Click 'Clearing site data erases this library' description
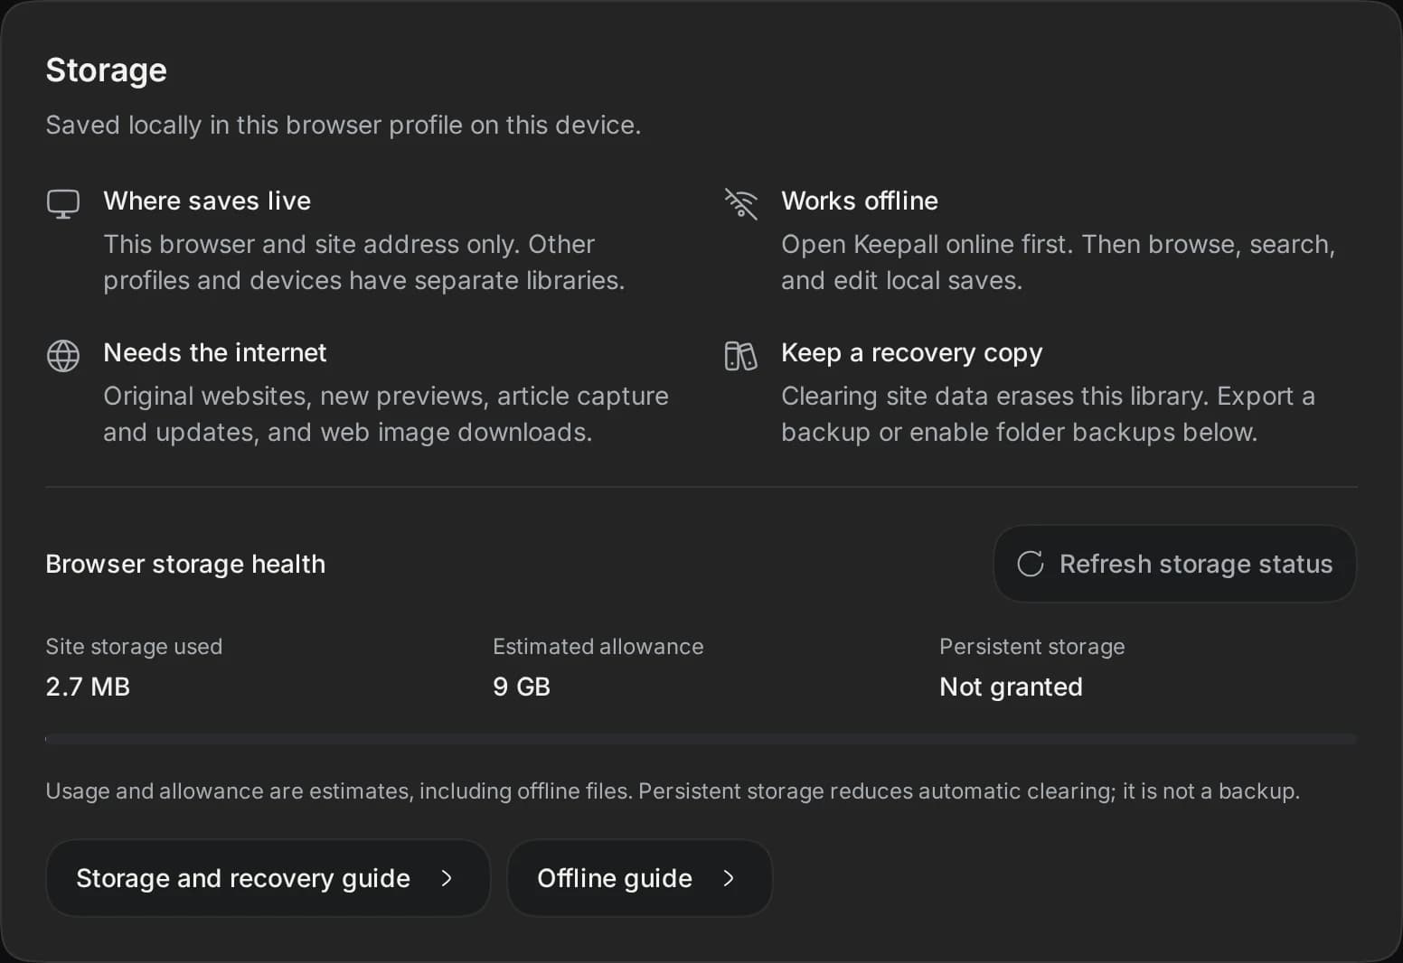This screenshot has width=1403, height=963. click(x=1048, y=414)
